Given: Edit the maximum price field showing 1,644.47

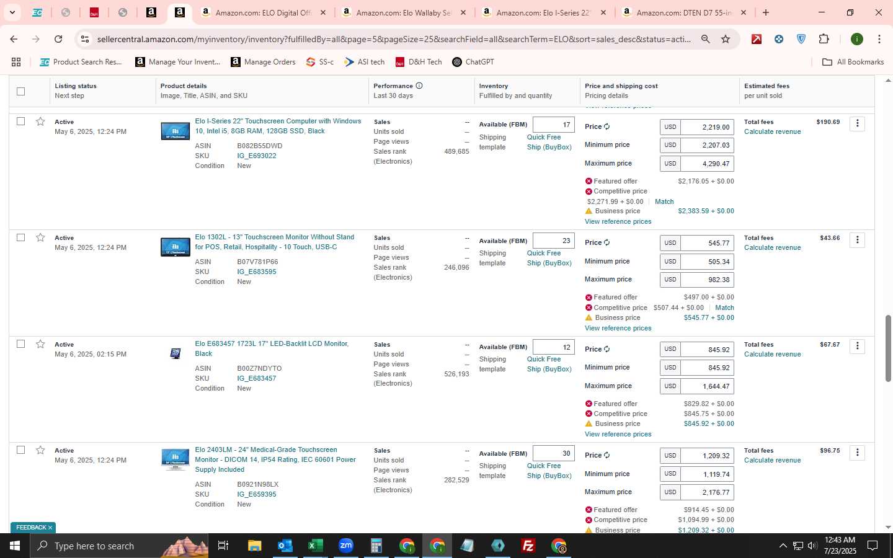Looking at the screenshot, I should point(707,386).
